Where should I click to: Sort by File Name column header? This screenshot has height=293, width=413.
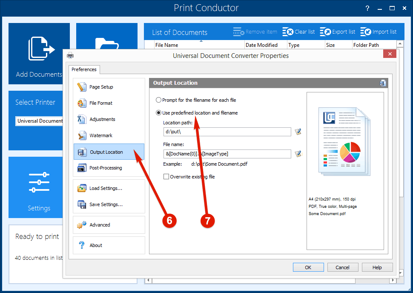point(199,45)
